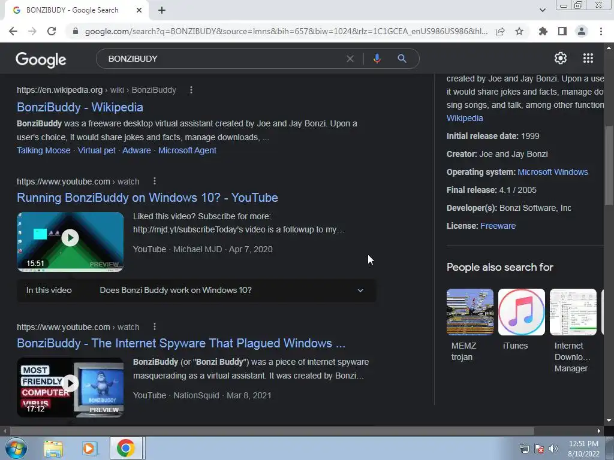Viewport: 614px width, 460px height.
Task: Open Running BonziBuddy on Windows 10 video
Action: click(x=148, y=198)
